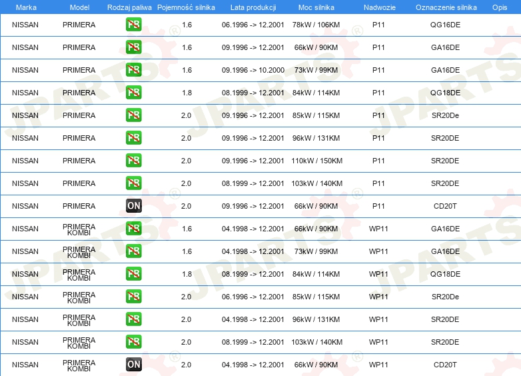Image resolution: width=521 pixels, height=376 pixels.
Task: Click the Opis column header
Action: [500, 7]
